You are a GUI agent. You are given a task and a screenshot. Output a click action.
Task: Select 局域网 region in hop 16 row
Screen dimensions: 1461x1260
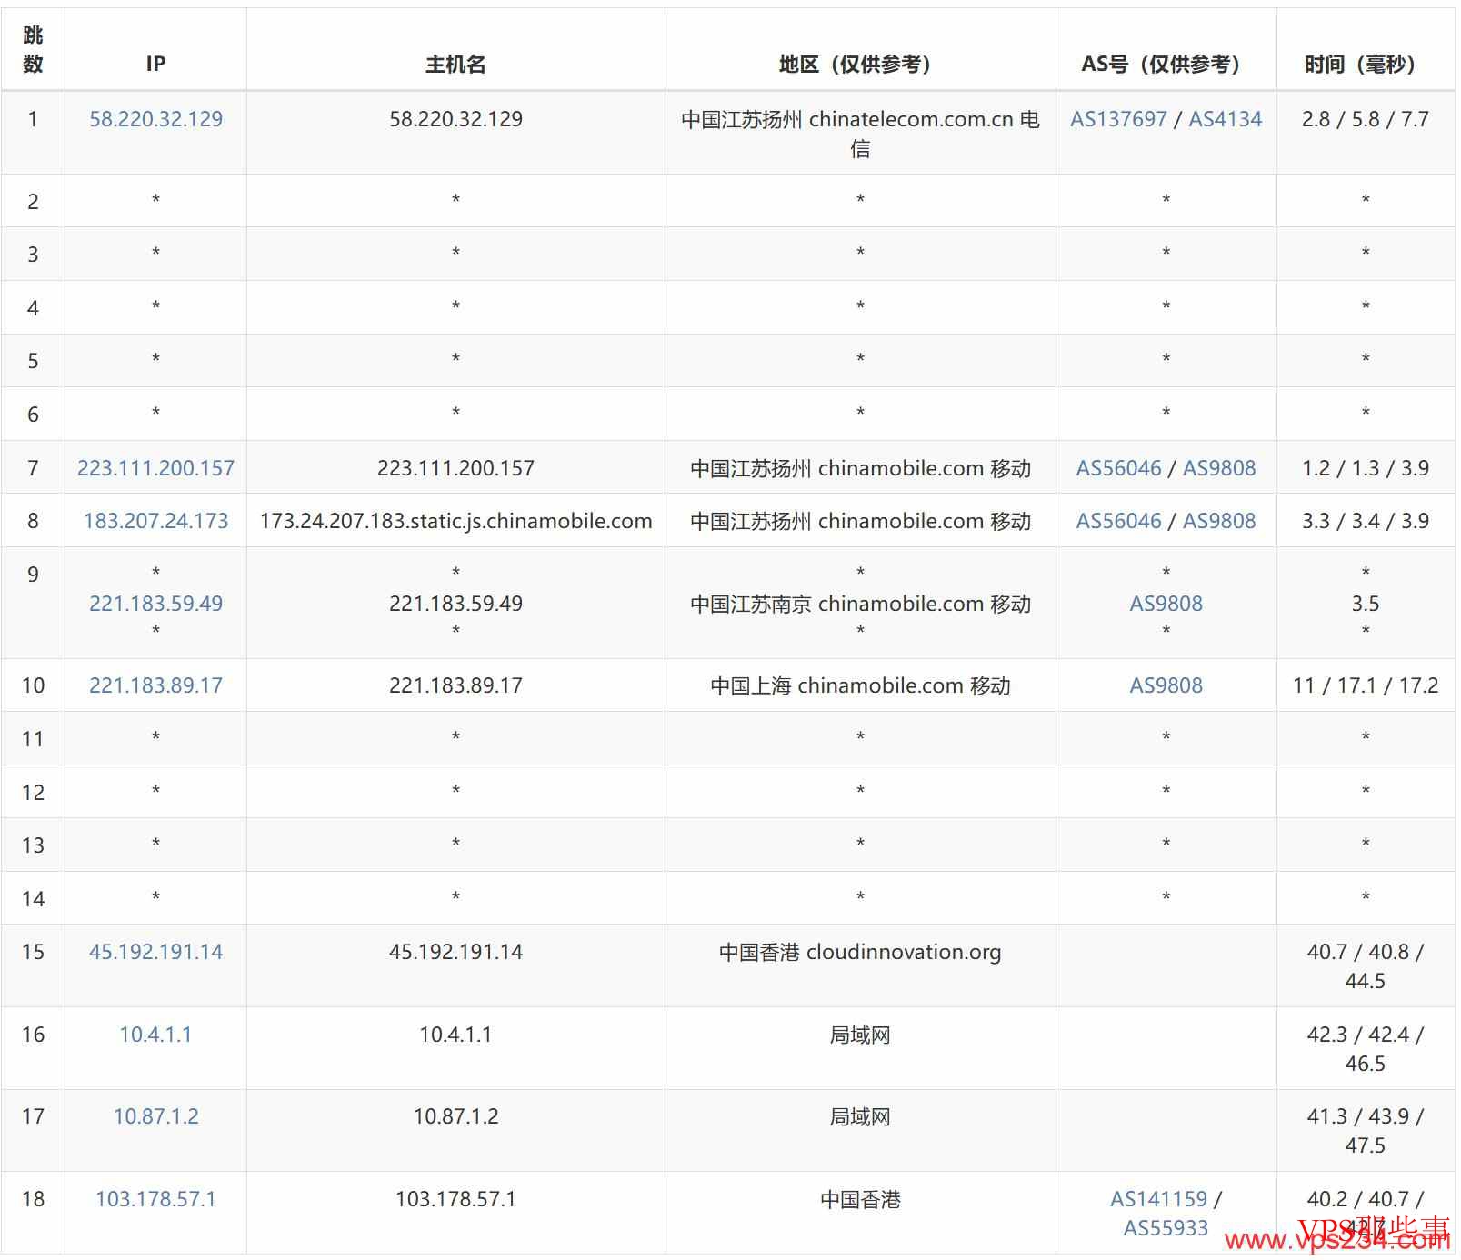tap(860, 1035)
